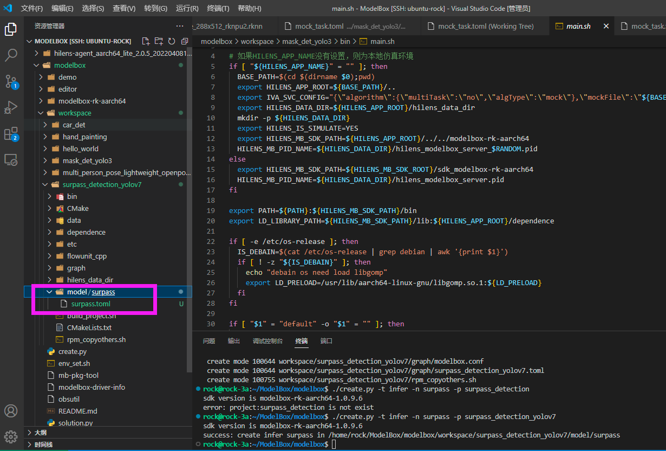Open the Extensions view
Viewport: 666px width, 451px height.
pos(11,134)
